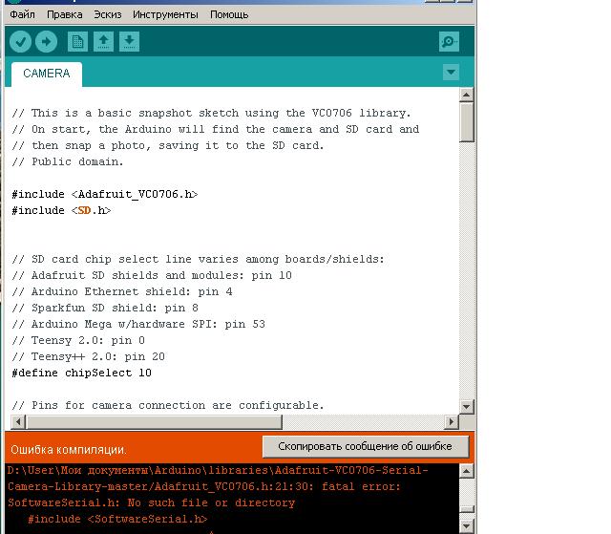This screenshot has height=534, width=611.
Task: Click the 'Ошибка компиляции.' status message
Action: point(68,450)
